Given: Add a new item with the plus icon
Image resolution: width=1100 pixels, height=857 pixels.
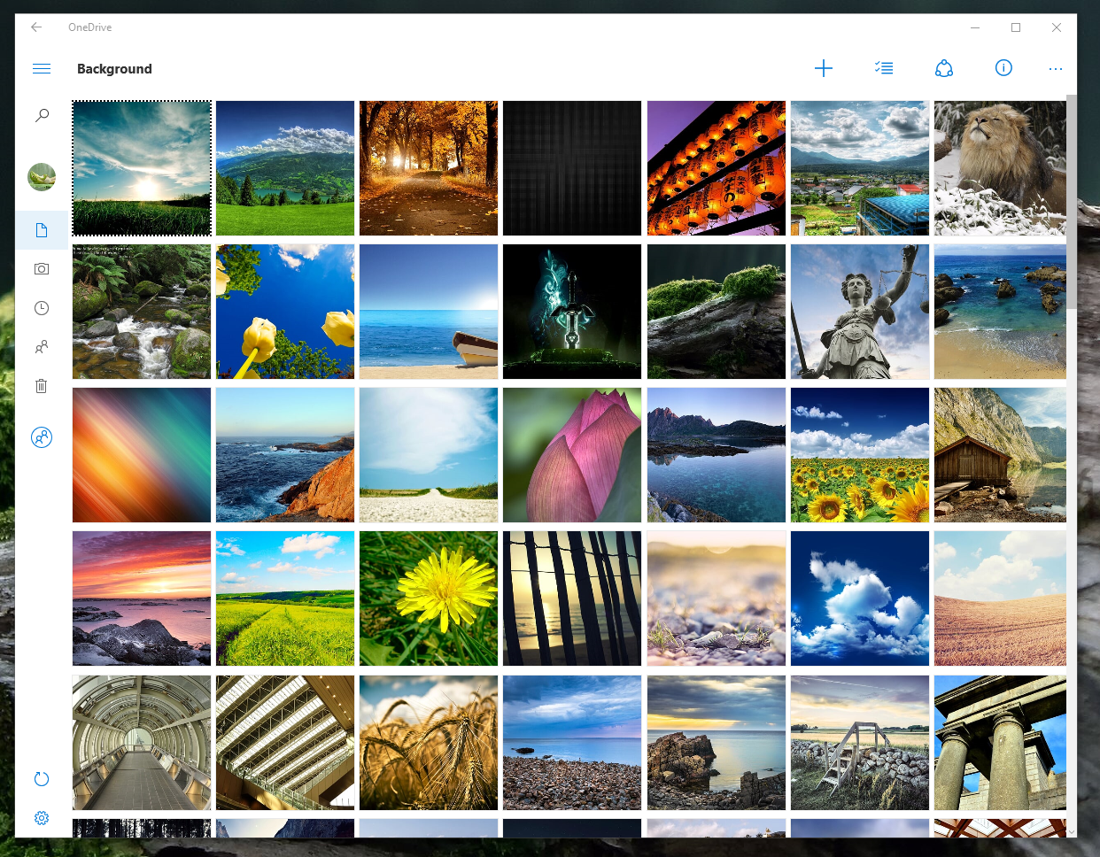Looking at the screenshot, I should pos(823,68).
